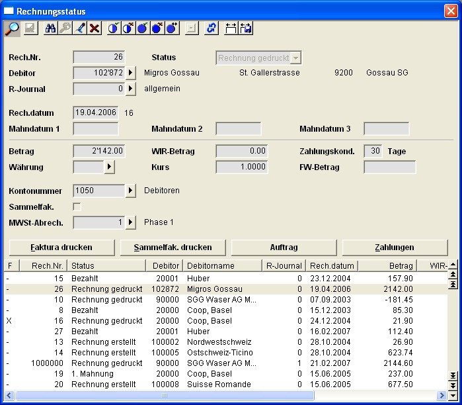Click the 'F' column header
The height and width of the screenshot is (405, 462).
12,266
